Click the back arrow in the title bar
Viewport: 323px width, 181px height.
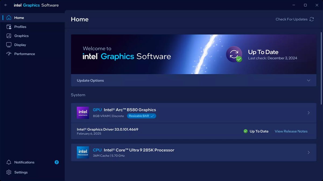(x=6, y=5)
